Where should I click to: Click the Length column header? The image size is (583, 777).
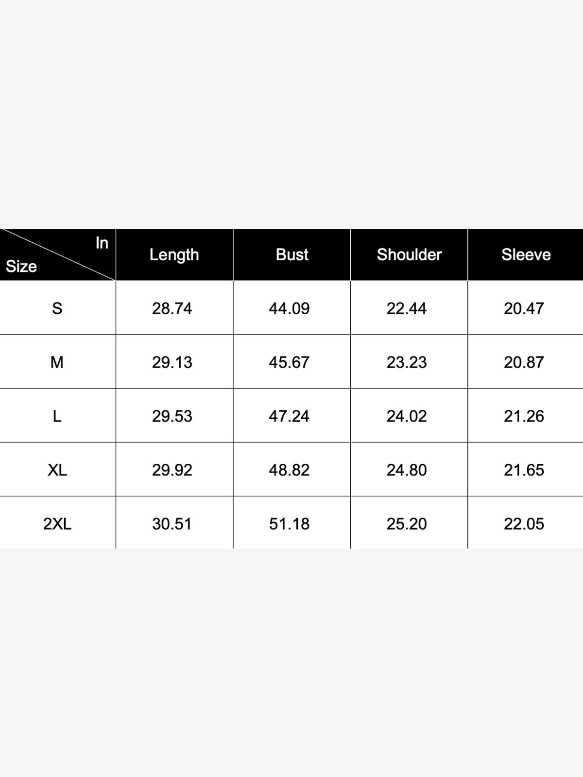pyautogui.click(x=174, y=254)
